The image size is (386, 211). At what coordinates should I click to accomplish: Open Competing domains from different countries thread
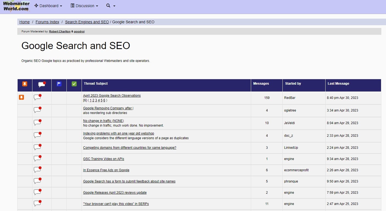point(130,148)
